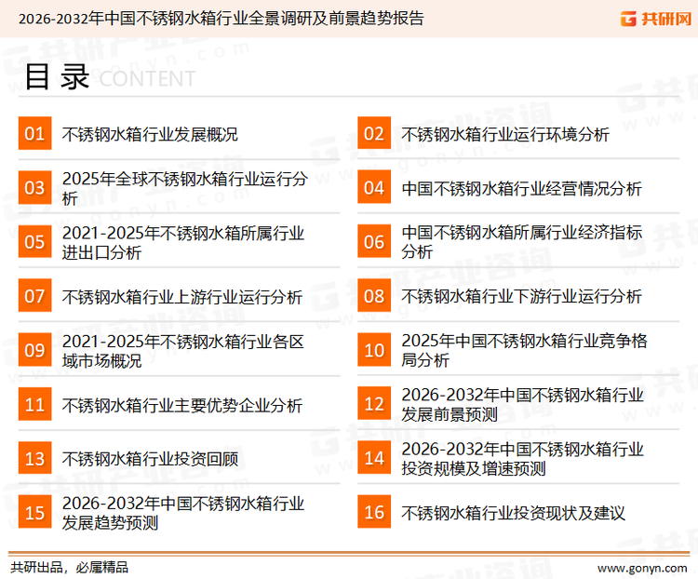698x579 pixels.
Task: Click the orange 11 number box
Action: [34, 404]
